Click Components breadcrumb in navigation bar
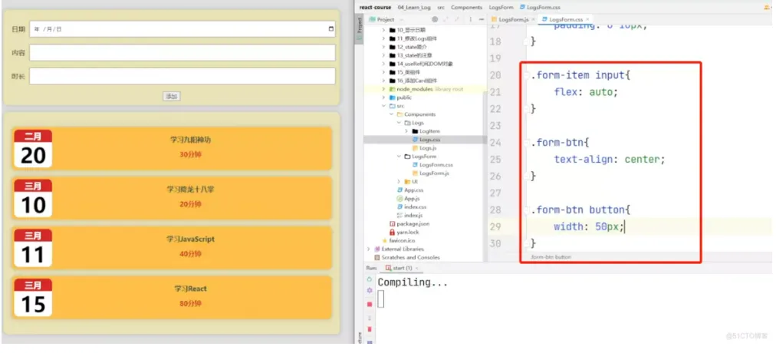The width and height of the screenshot is (776, 353). click(466, 8)
